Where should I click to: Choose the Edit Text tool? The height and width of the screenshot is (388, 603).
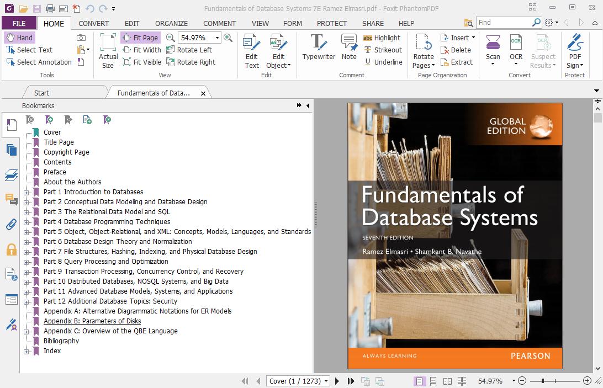pos(252,51)
